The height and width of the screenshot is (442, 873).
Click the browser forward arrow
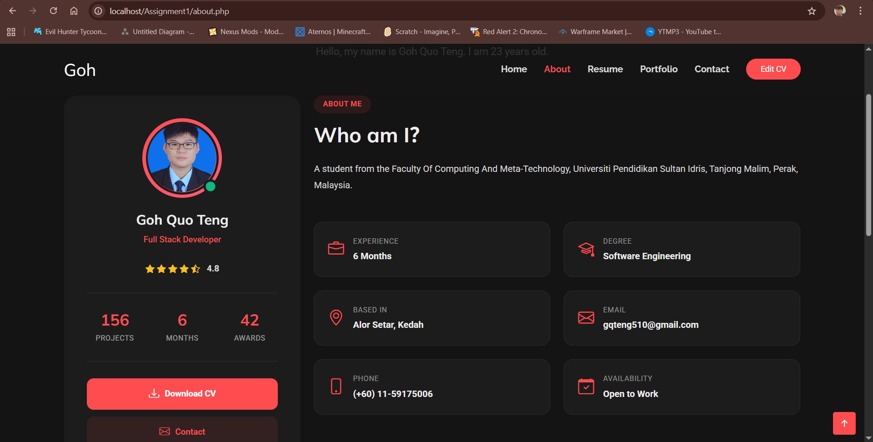point(33,11)
